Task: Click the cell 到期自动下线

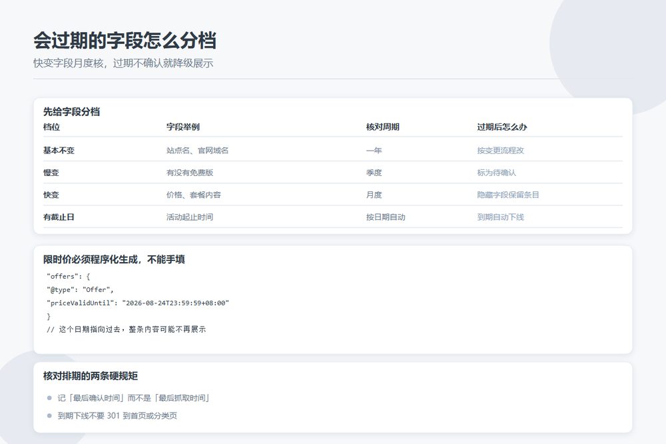Action: coord(500,217)
